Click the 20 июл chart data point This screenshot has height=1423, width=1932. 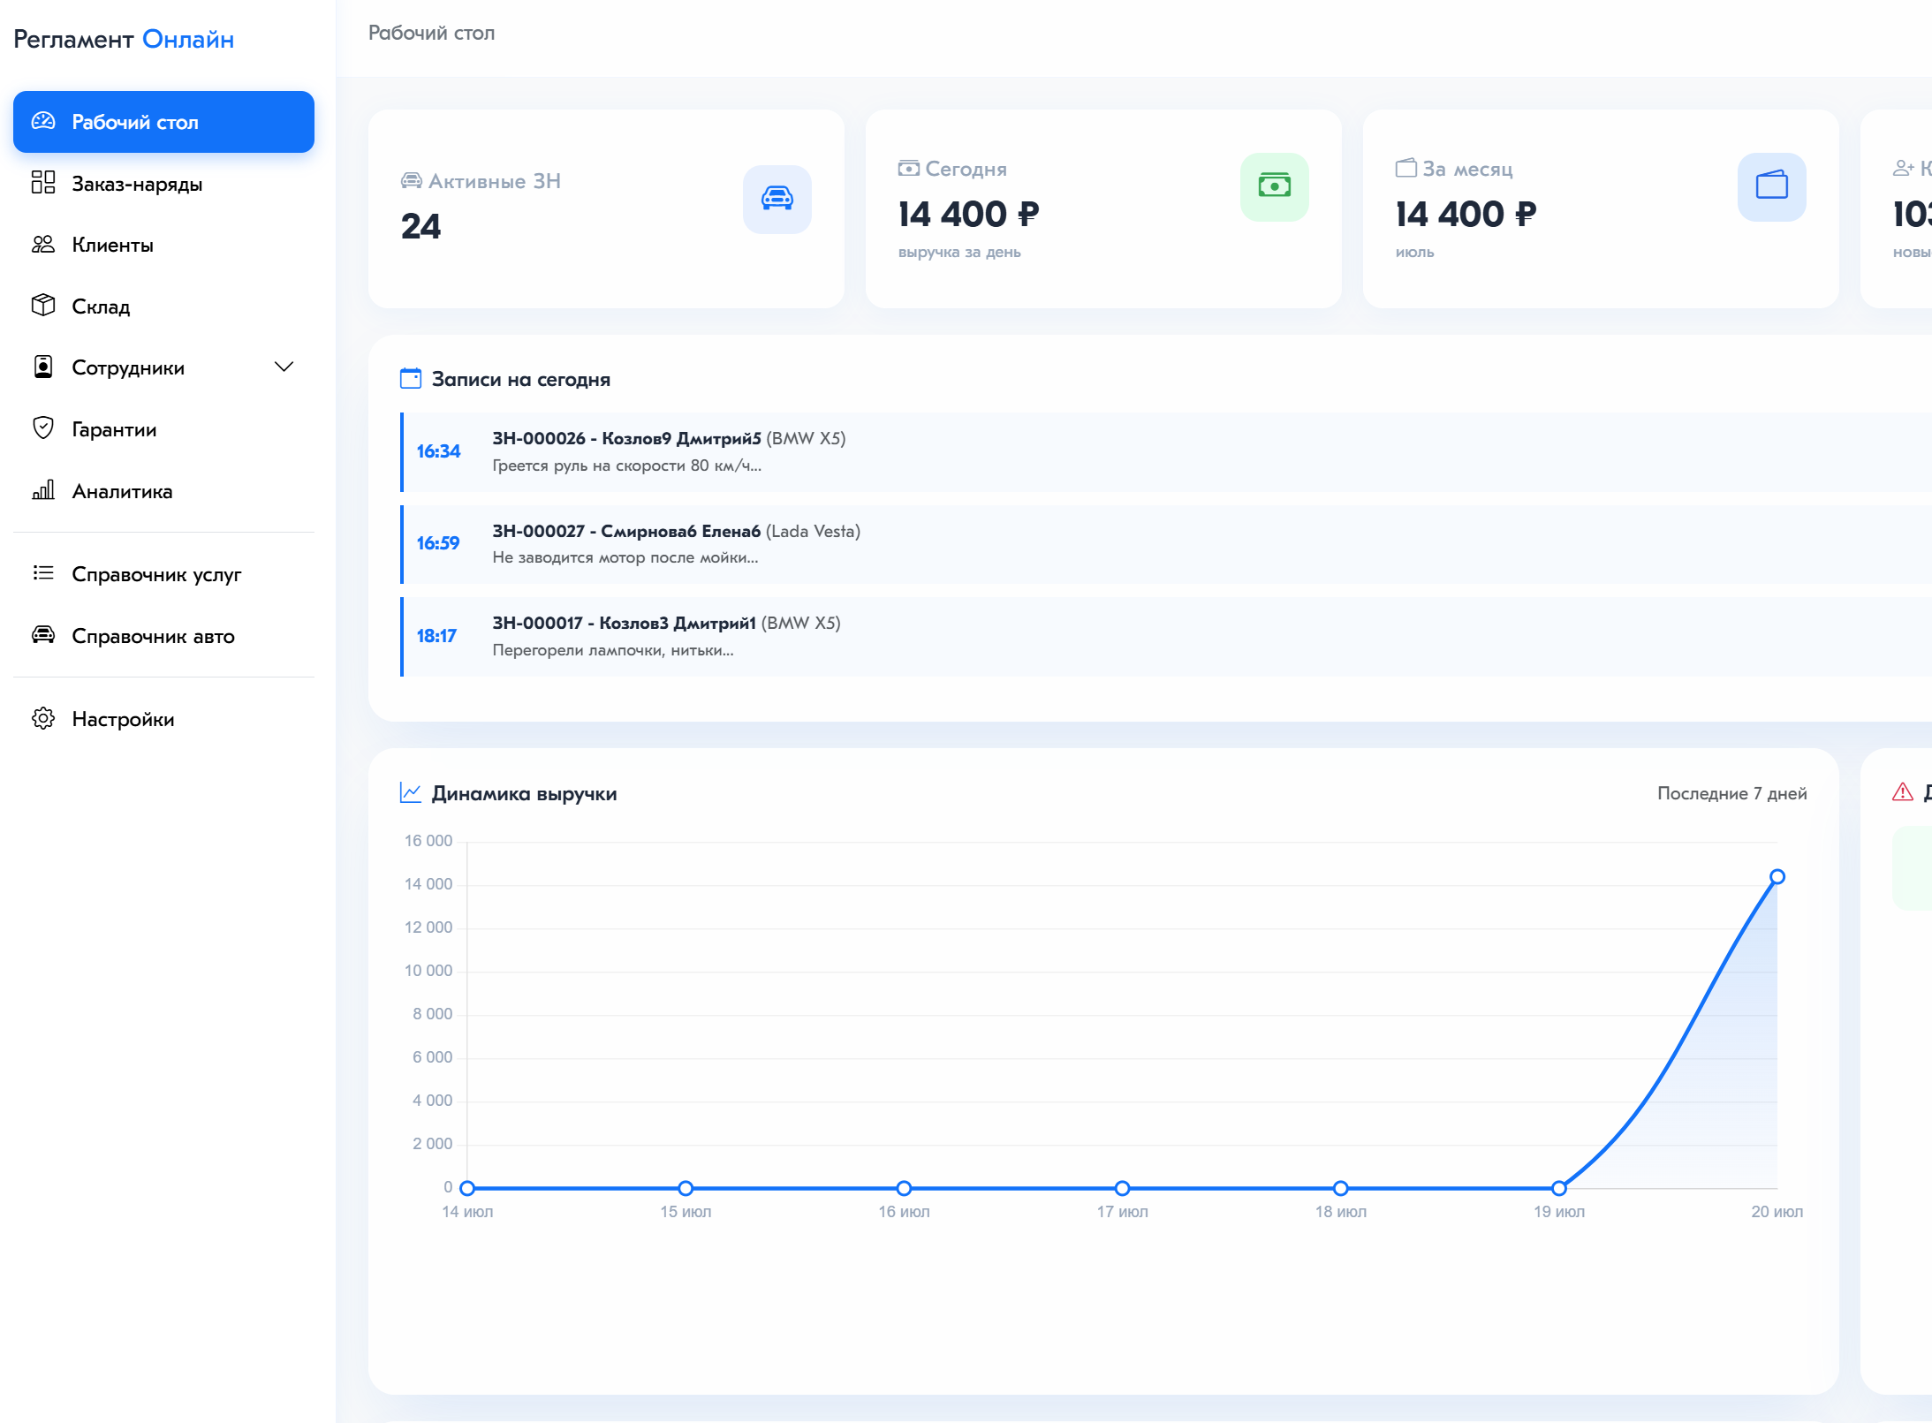1777,876
